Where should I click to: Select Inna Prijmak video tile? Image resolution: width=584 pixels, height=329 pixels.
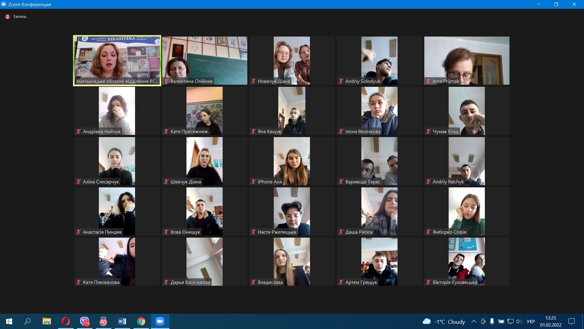467,61
